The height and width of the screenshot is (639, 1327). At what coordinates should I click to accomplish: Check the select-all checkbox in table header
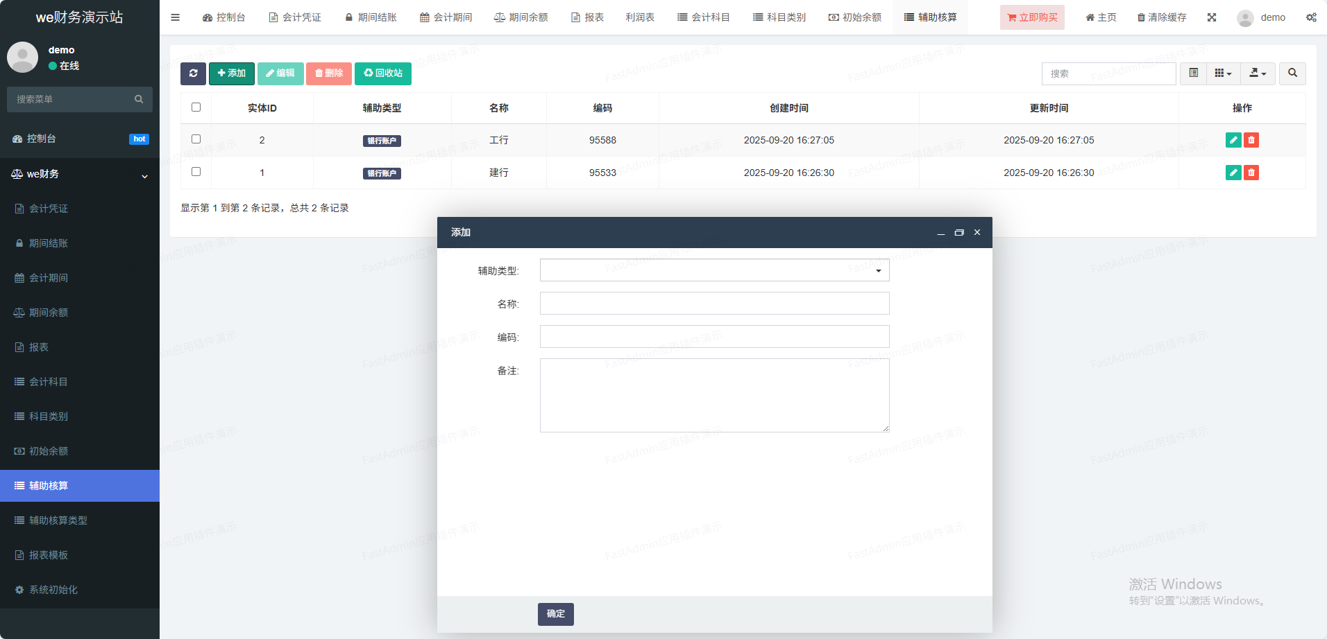[x=196, y=107]
